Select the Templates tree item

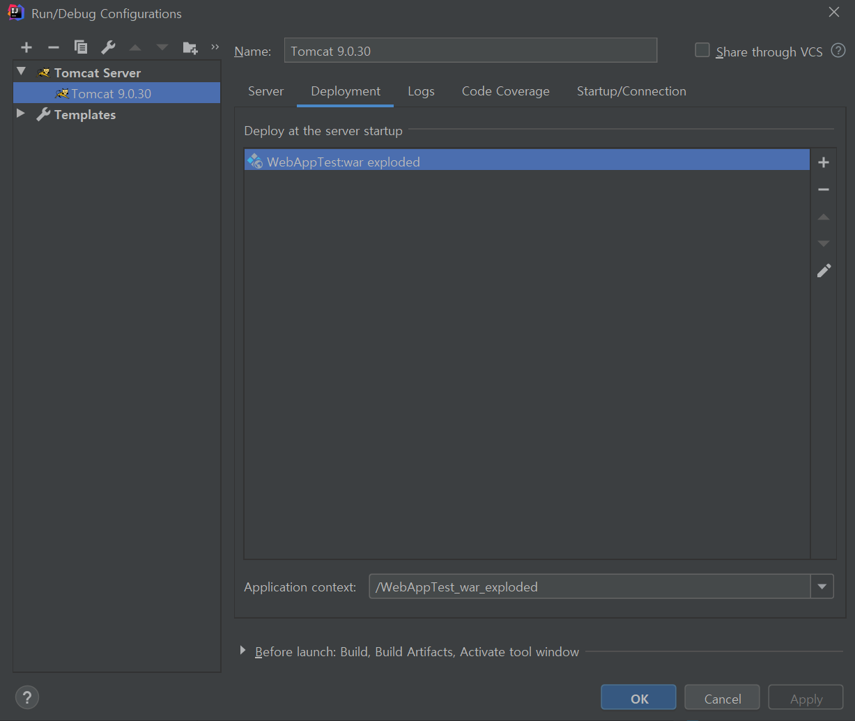pyautogui.click(x=85, y=114)
